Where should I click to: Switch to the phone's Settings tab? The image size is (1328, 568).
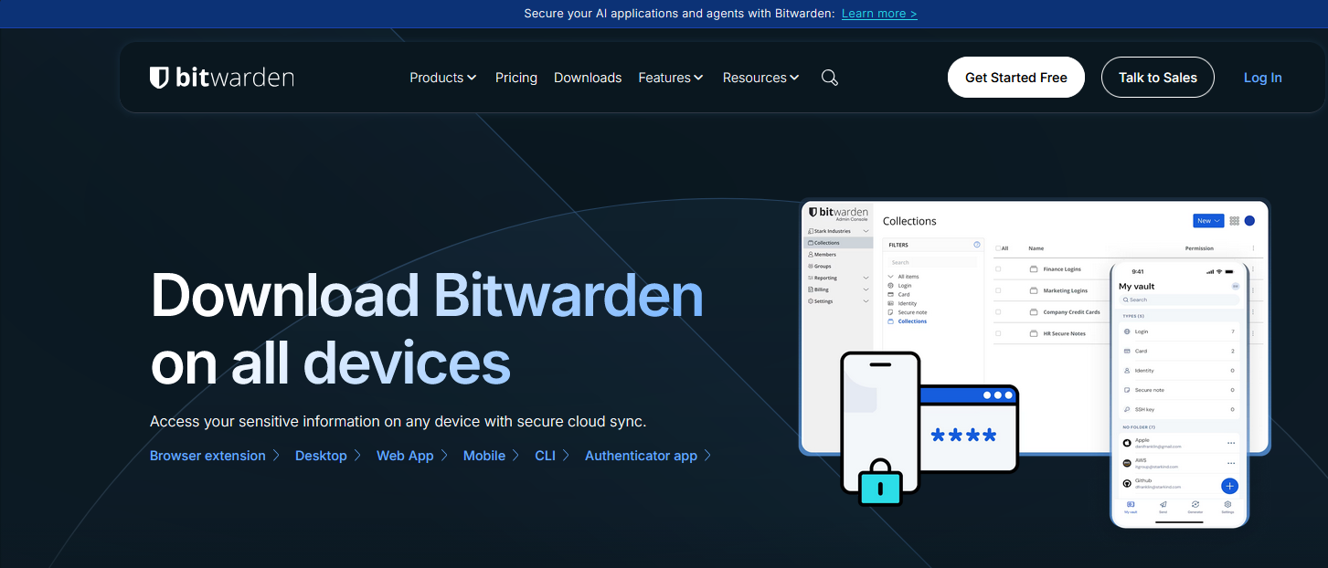coord(1227,507)
